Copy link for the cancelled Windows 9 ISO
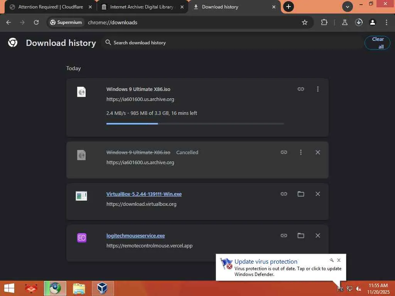The height and width of the screenshot is (296, 395). [284, 152]
